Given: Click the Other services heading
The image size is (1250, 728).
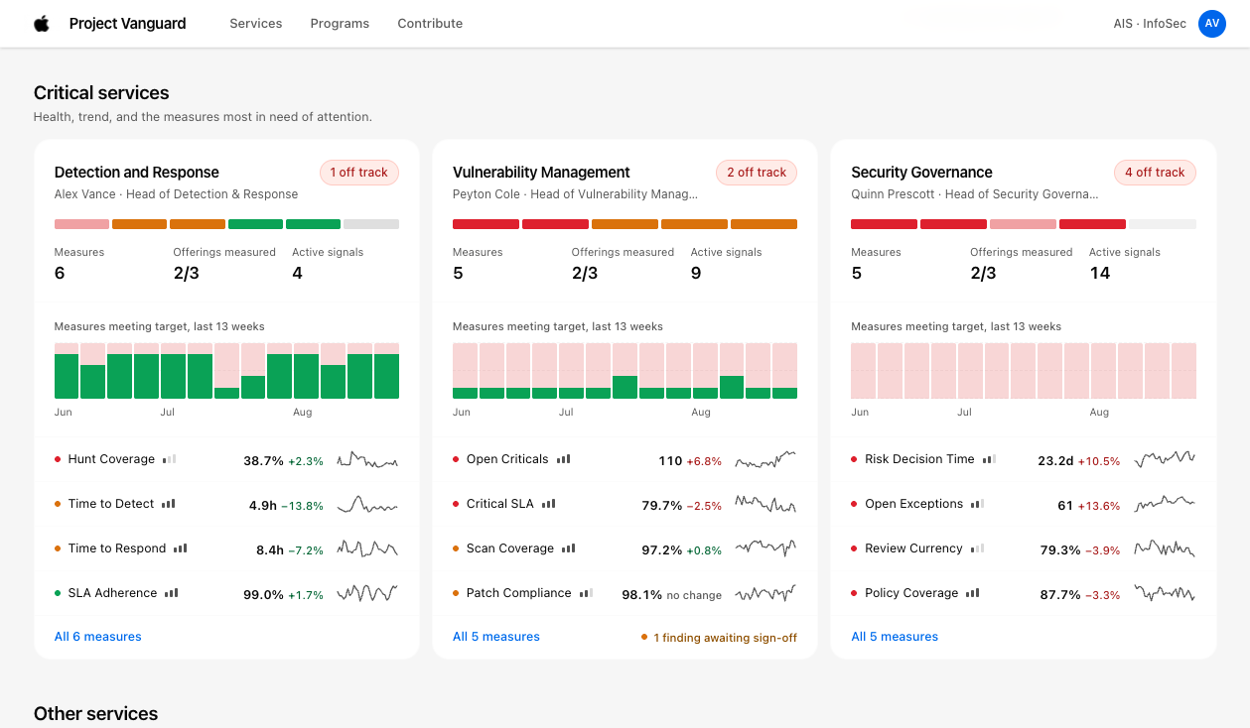Looking at the screenshot, I should coord(95,714).
